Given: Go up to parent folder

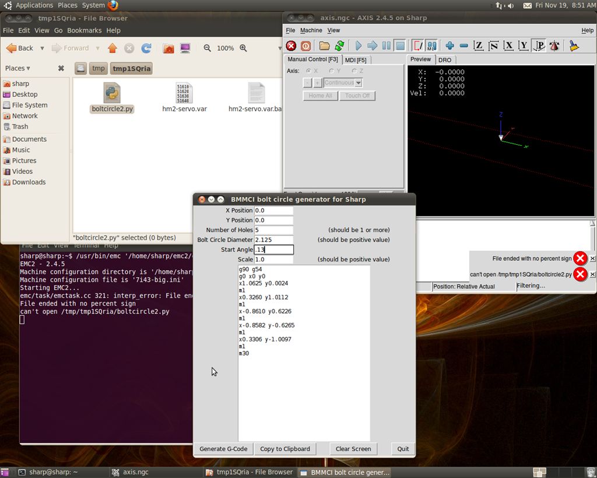Looking at the screenshot, I should tap(113, 48).
